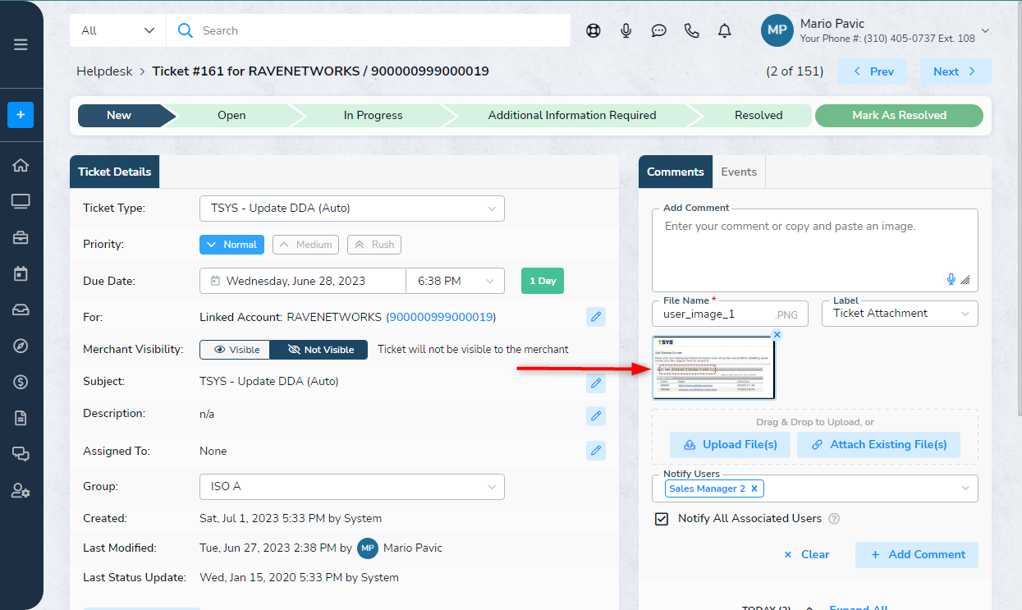This screenshot has height=610, width=1022.
Task: Go to the Home sidebar icon
Action: (x=21, y=165)
